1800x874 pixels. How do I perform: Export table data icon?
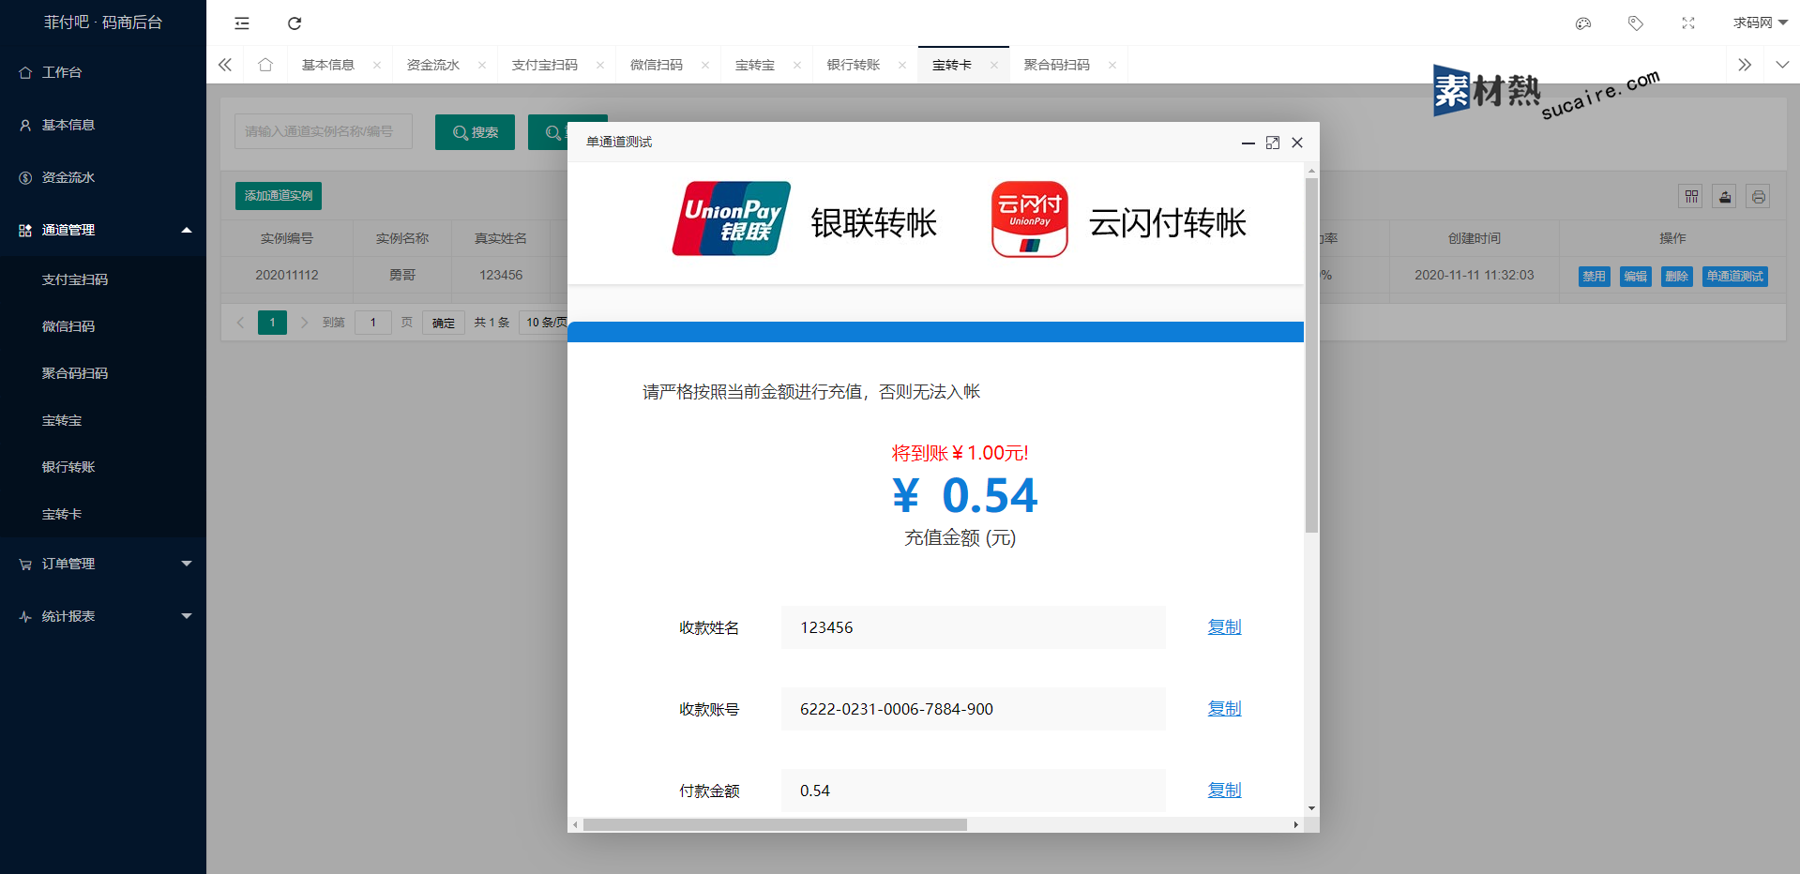tap(1725, 197)
